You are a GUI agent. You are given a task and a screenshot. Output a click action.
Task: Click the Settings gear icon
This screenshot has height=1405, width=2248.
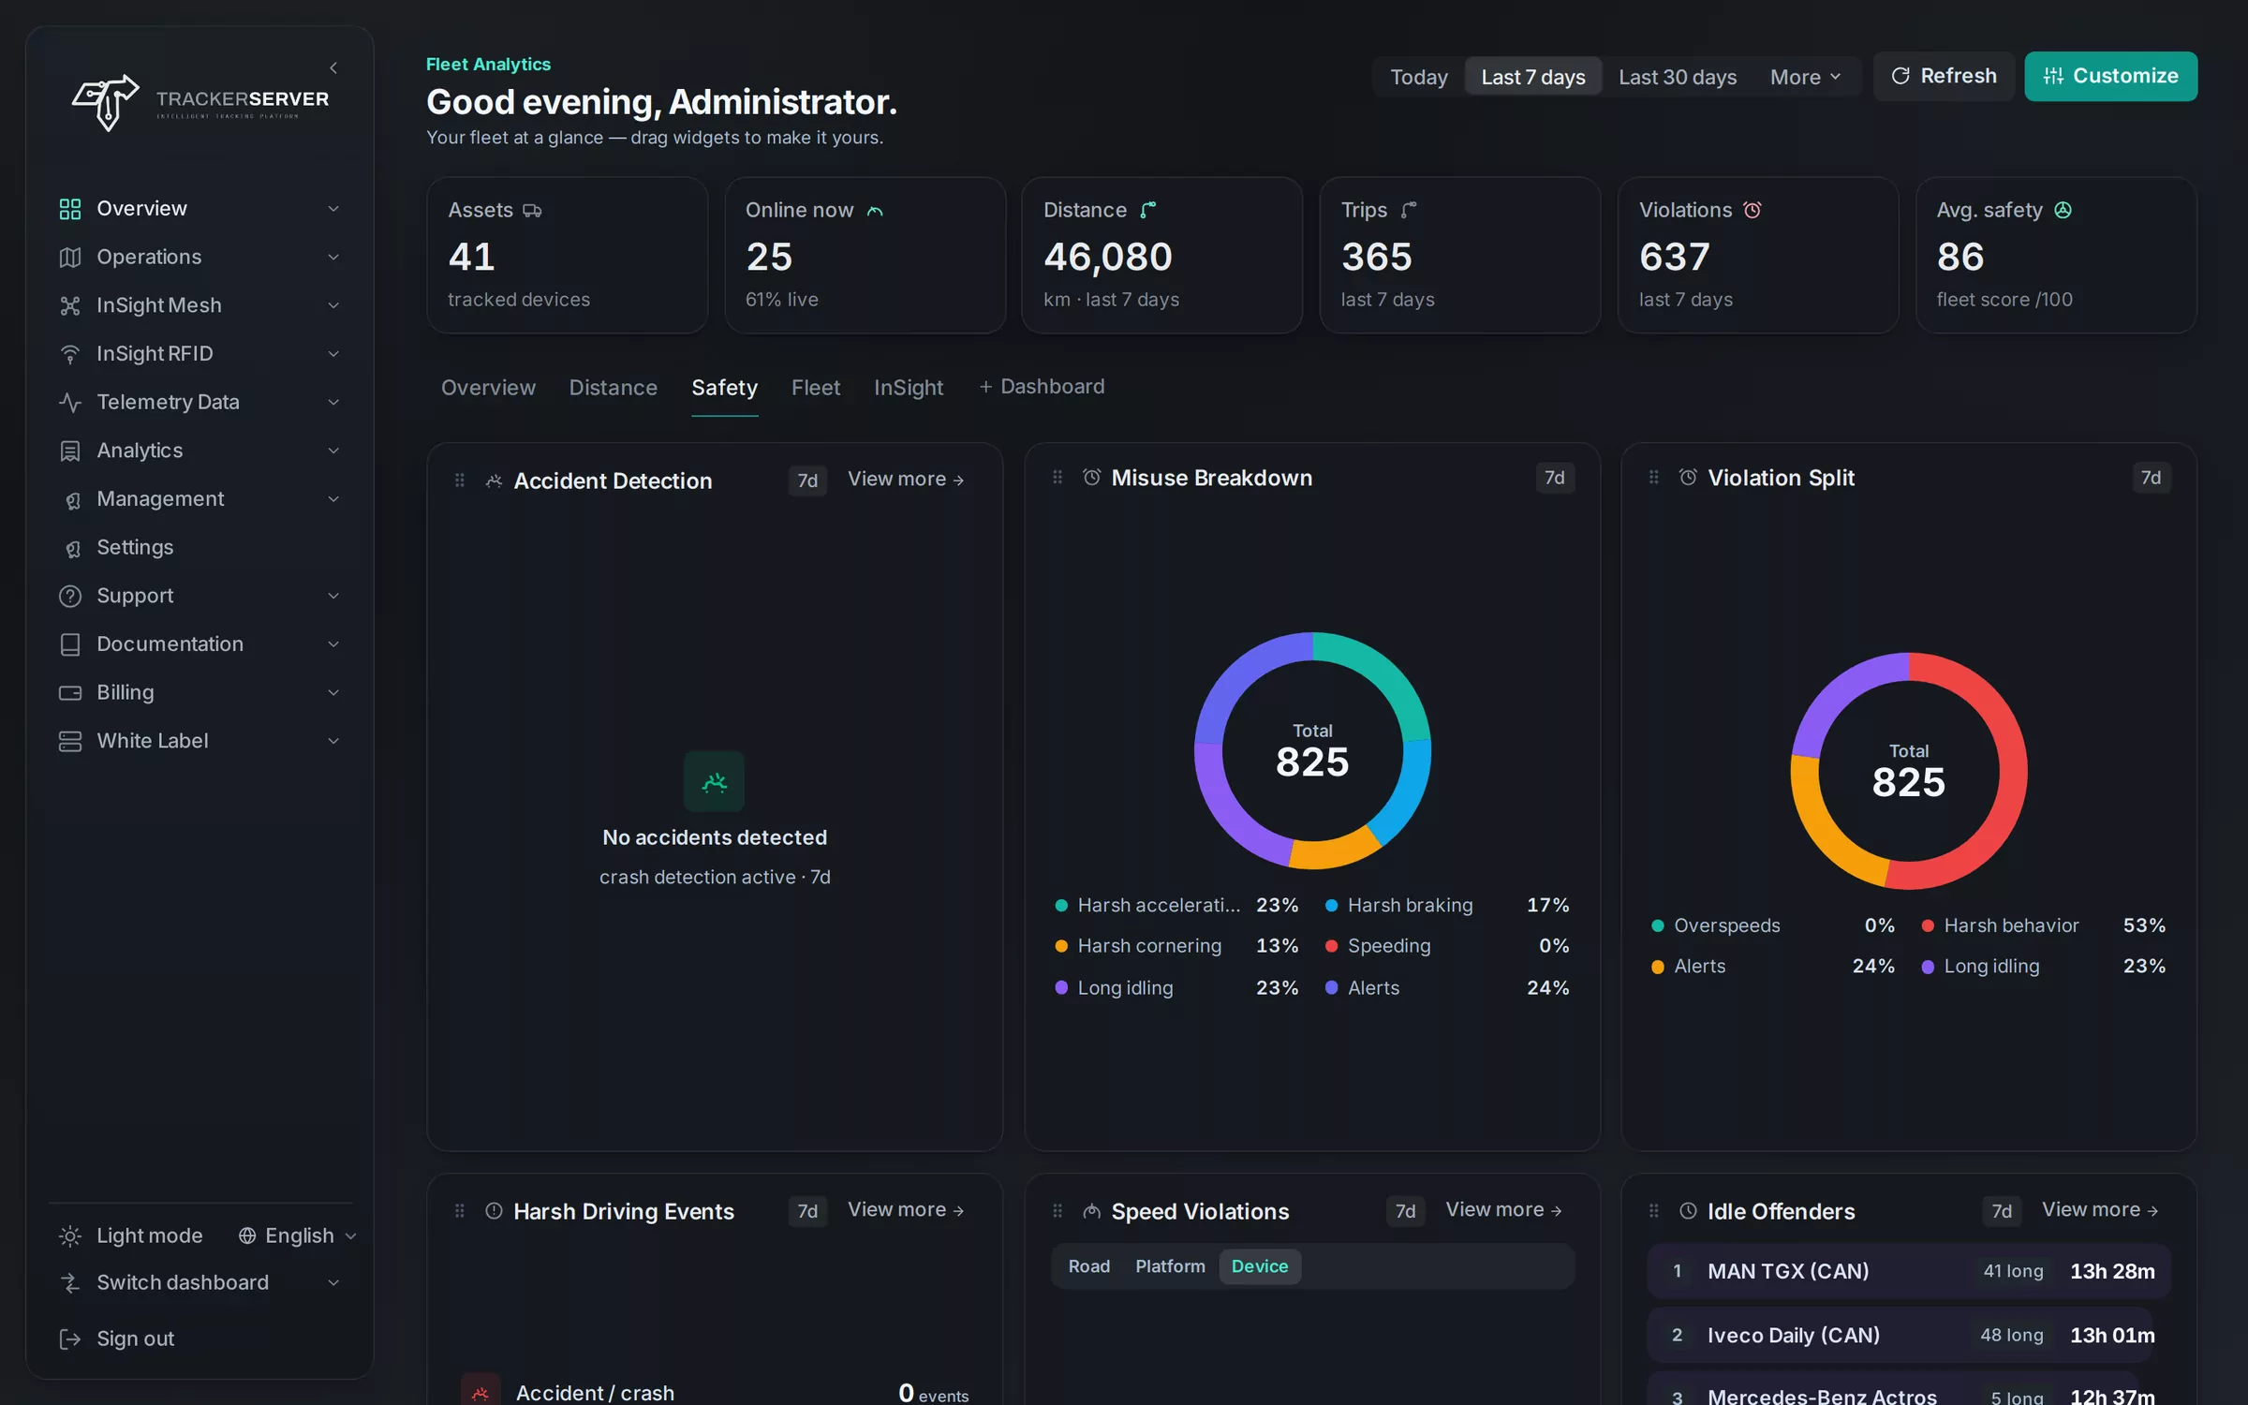click(72, 549)
